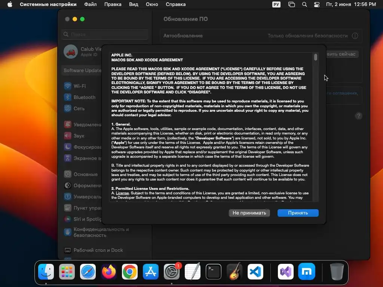Open the Apple menu
The width and height of the screenshot is (383, 287).
point(10,4)
